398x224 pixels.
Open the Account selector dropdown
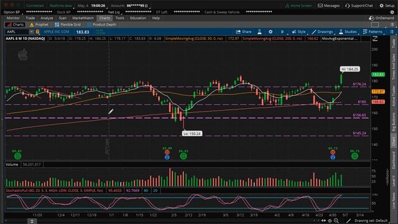coord(130,6)
